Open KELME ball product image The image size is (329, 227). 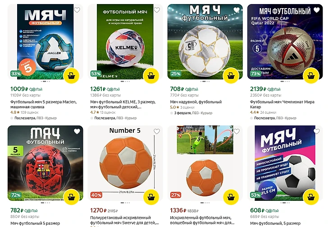tap(125, 42)
